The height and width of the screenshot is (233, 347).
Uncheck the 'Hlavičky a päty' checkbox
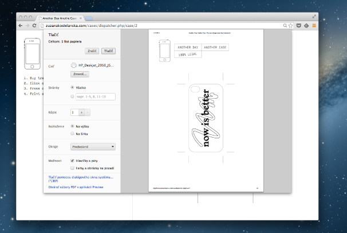tap(72, 161)
